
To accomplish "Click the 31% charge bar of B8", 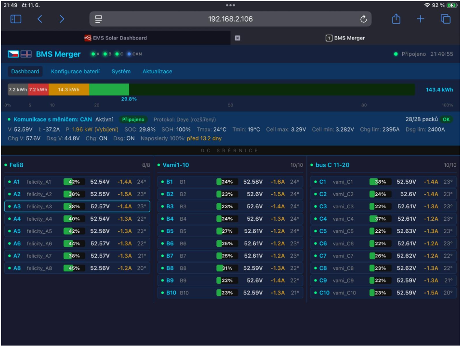I will 227,268.
